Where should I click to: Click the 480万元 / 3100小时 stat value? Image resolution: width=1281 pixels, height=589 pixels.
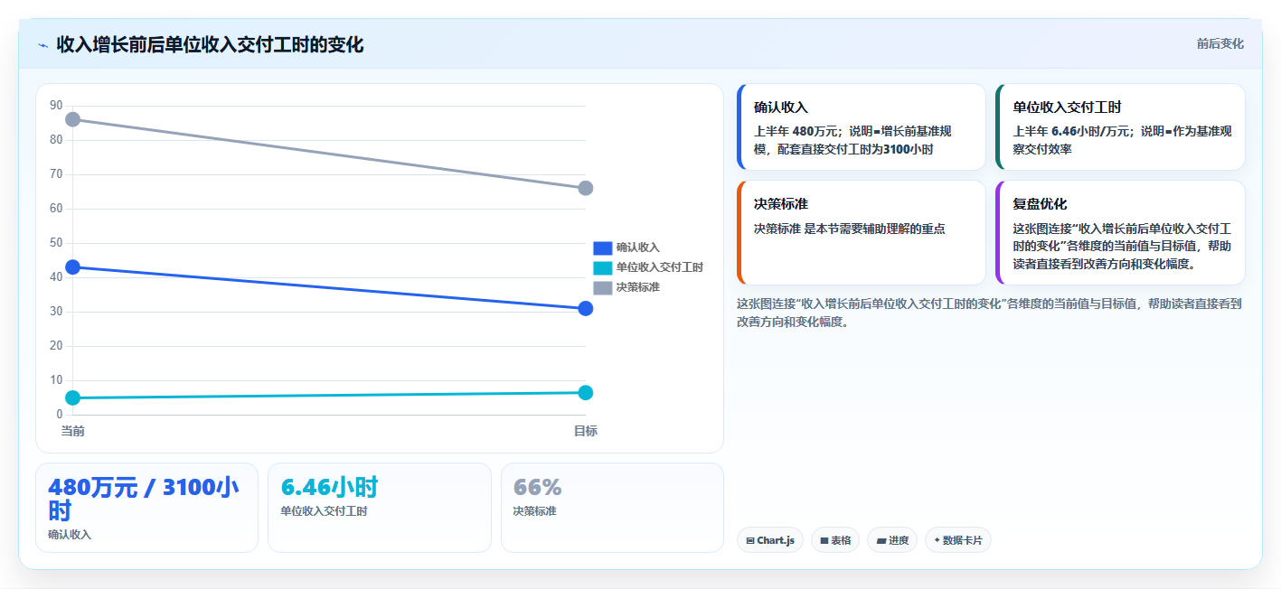(x=144, y=499)
